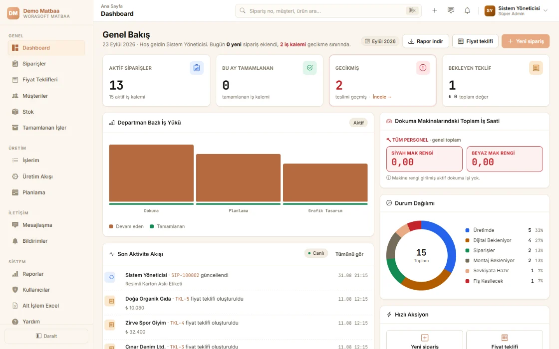Screen dimensions: 559x349
Task: Click the plus icon in top bar
Action: [435, 10]
